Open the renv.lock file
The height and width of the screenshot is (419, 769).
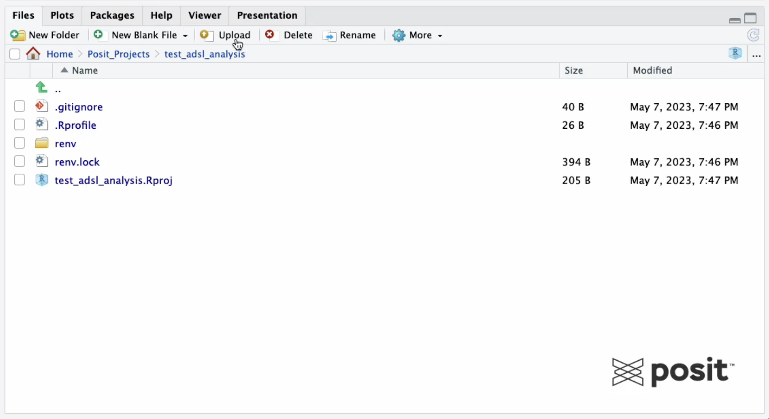[x=77, y=162]
